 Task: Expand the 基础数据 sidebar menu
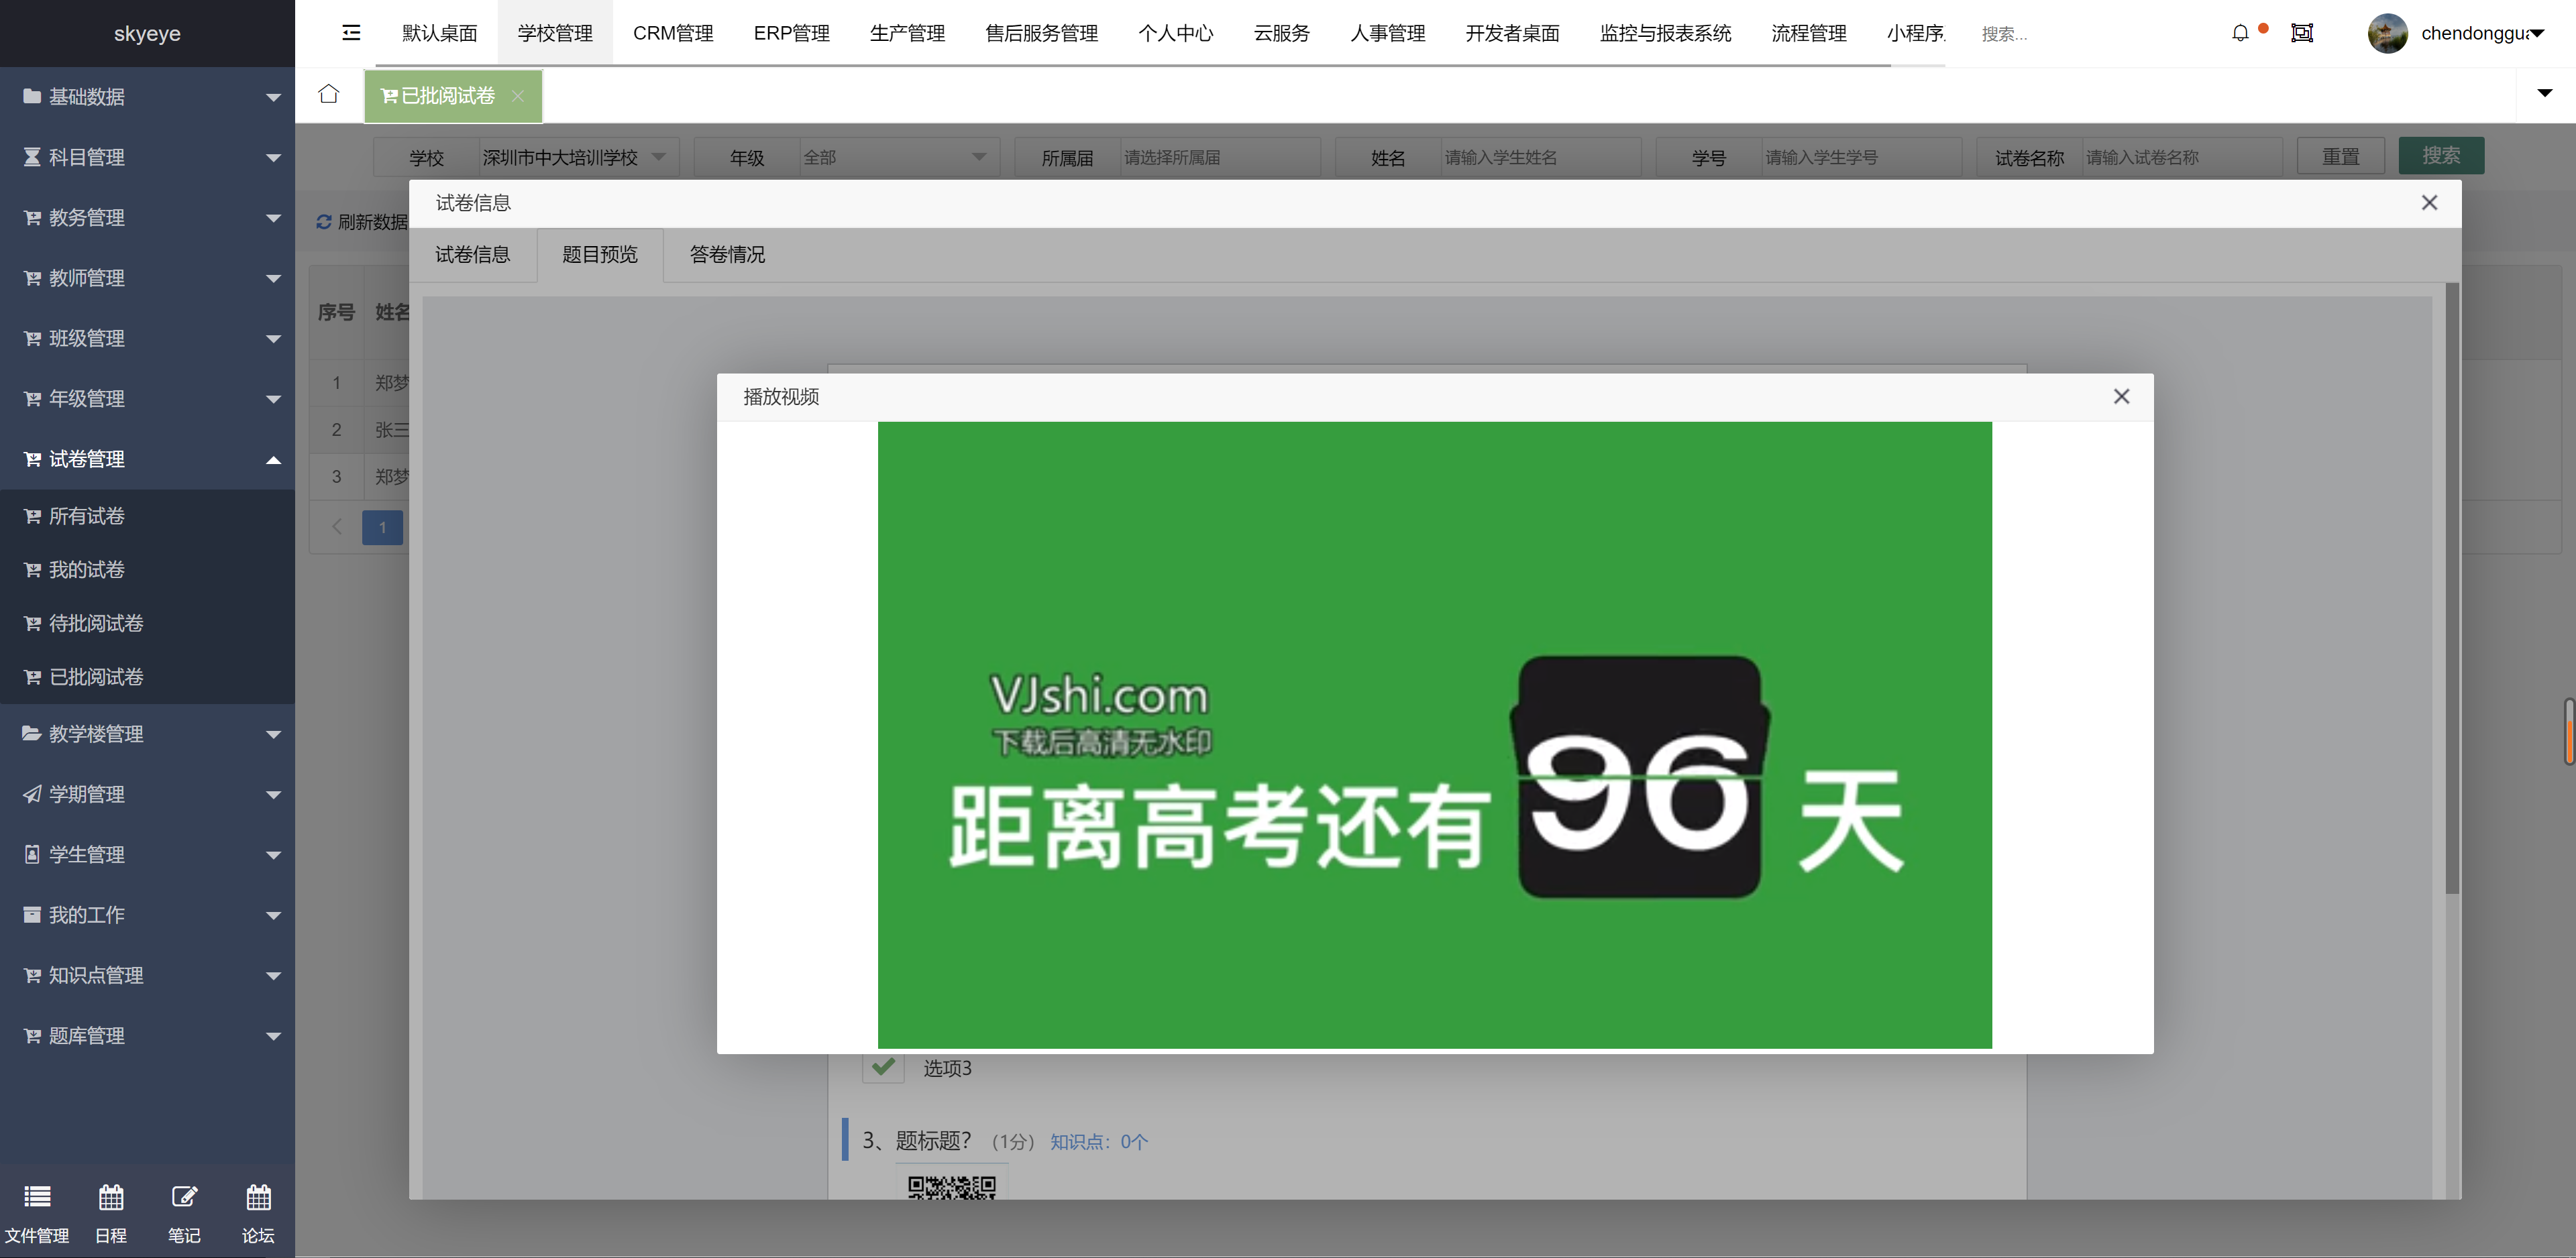coord(147,97)
